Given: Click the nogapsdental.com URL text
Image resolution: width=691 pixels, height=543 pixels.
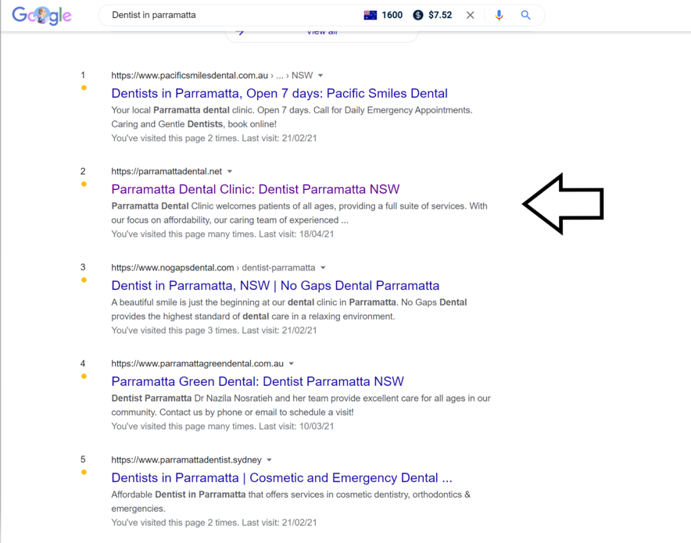Looking at the screenshot, I should [x=172, y=268].
